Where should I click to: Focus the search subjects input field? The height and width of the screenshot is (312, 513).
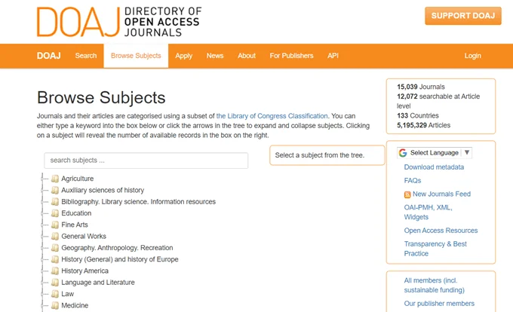click(x=146, y=161)
